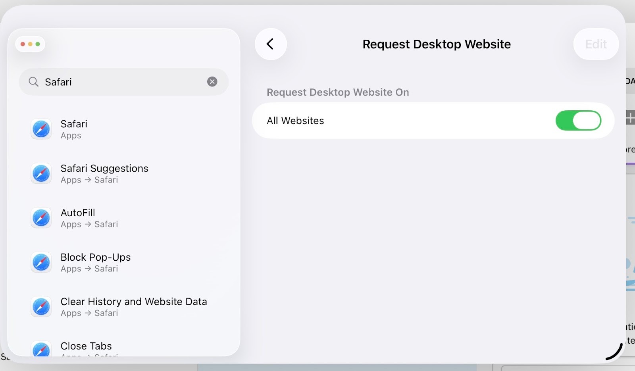Click the yellow minimize window button

30,44
